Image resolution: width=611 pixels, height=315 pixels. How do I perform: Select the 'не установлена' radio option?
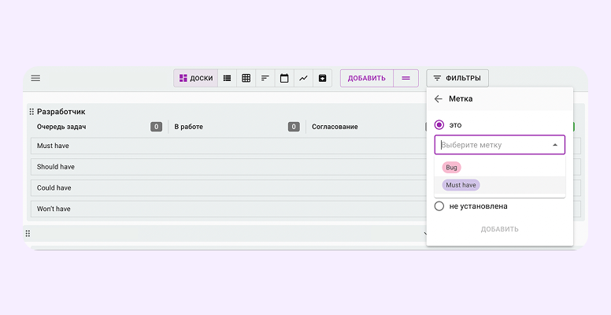[x=439, y=206]
